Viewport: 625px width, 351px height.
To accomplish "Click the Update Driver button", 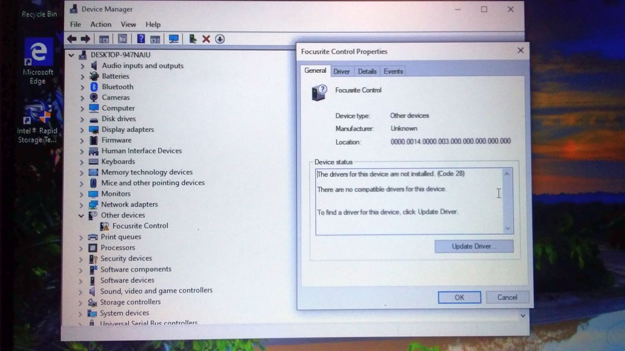I will 474,246.
